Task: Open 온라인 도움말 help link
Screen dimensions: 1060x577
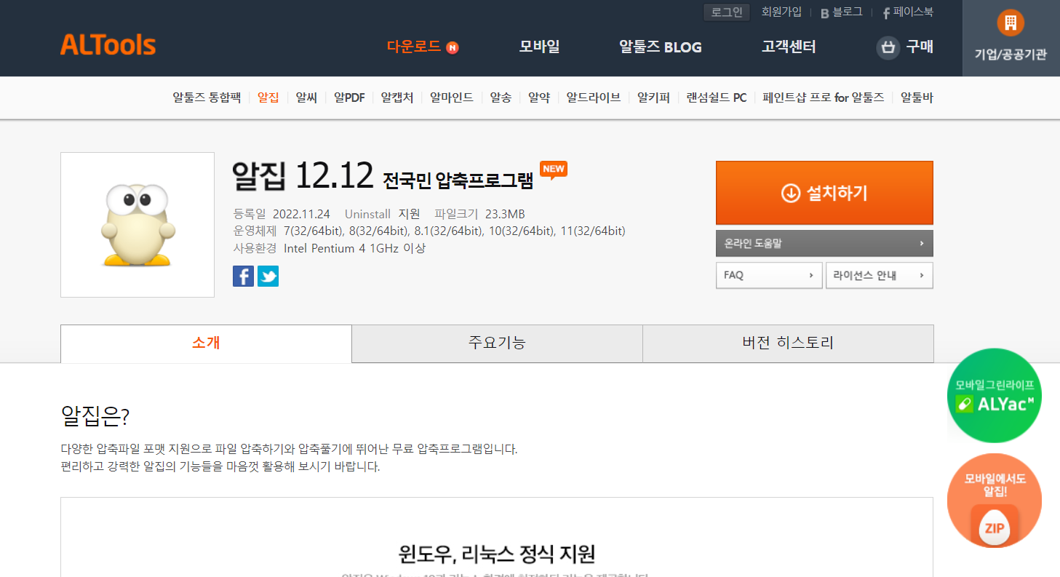Action: coord(824,244)
